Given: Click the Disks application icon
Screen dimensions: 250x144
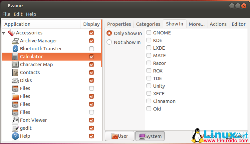Looking at the screenshot, I should pyautogui.click(x=15, y=80).
